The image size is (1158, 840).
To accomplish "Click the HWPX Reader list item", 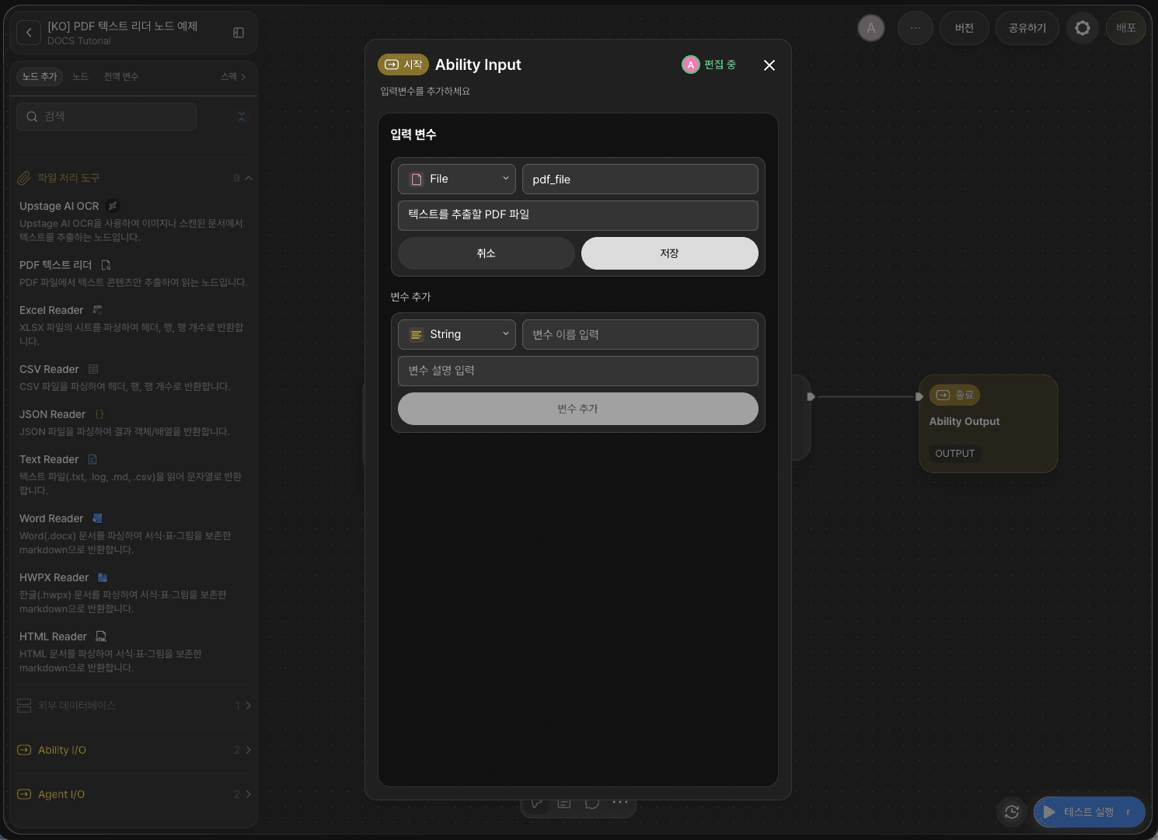I will pyautogui.click(x=134, y=592).
